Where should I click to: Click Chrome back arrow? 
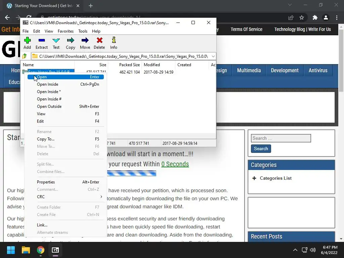[x=7, y=17]
